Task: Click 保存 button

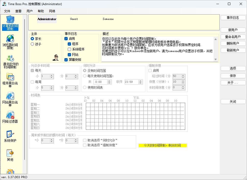Action: click(x=233, y=76)
